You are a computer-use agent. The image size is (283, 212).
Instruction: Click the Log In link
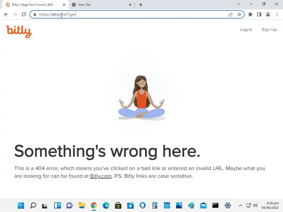click(x=246, y=30)
